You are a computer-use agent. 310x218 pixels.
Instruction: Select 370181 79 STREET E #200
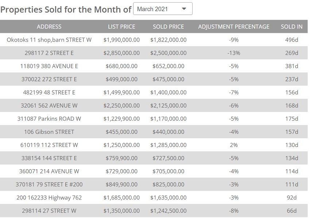49,184
